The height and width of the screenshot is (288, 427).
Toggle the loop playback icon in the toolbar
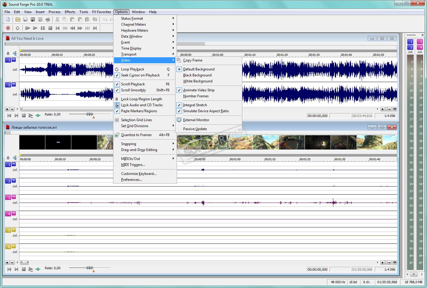(x=18, y=28)
